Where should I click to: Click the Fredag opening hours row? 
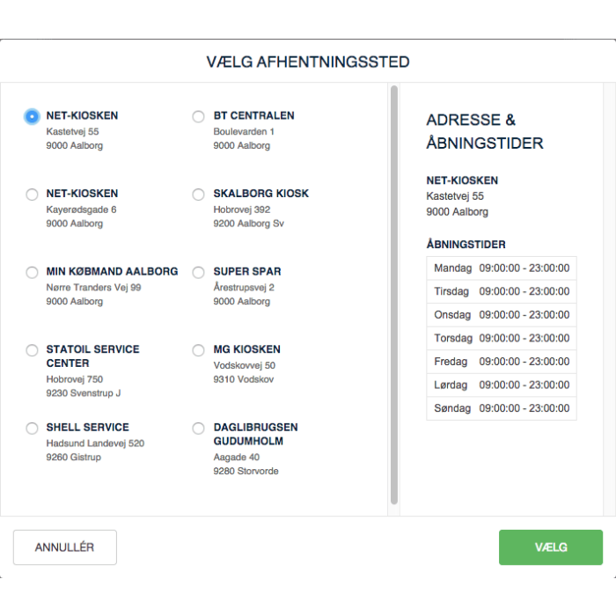(x=502, y=362)
